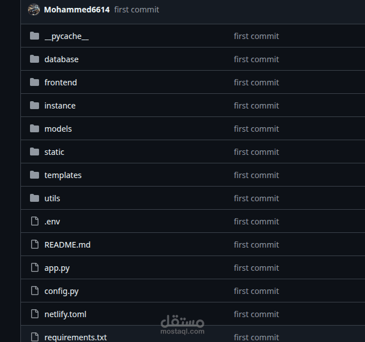The width and height of the screenshot is (365, 342).
Task: Click the Mohammed6614 avatar image
Action: [x=33, y=10]
